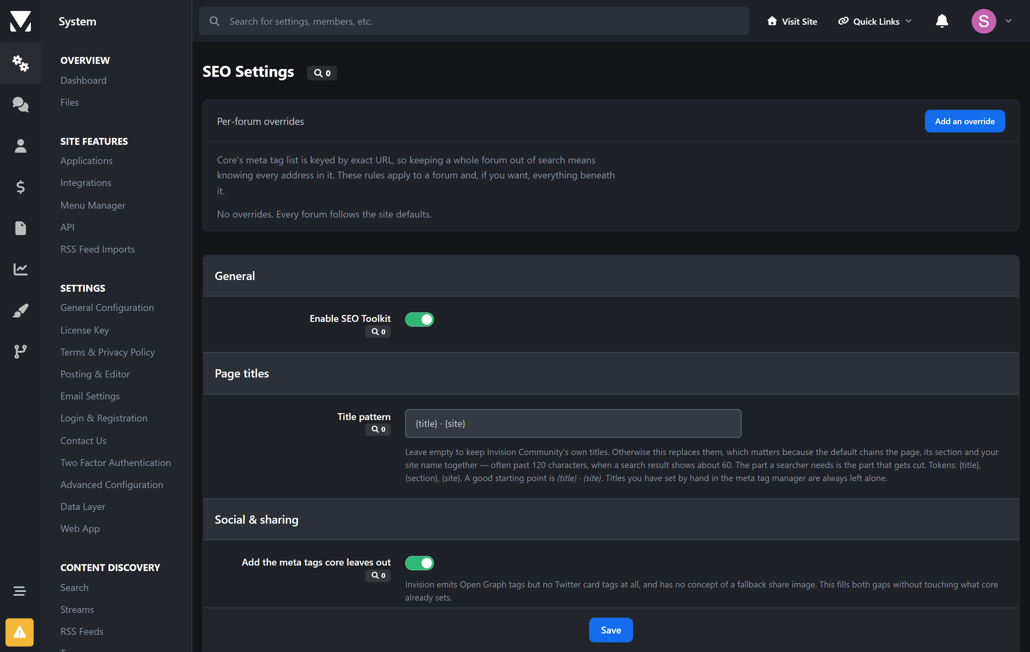Open Search under Content Discovery
Screen dimensions: 1030x652
coord(75,587)
